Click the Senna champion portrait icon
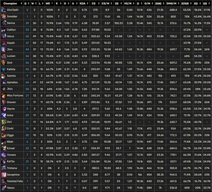The image size is (212, 192). pos(4,23)
